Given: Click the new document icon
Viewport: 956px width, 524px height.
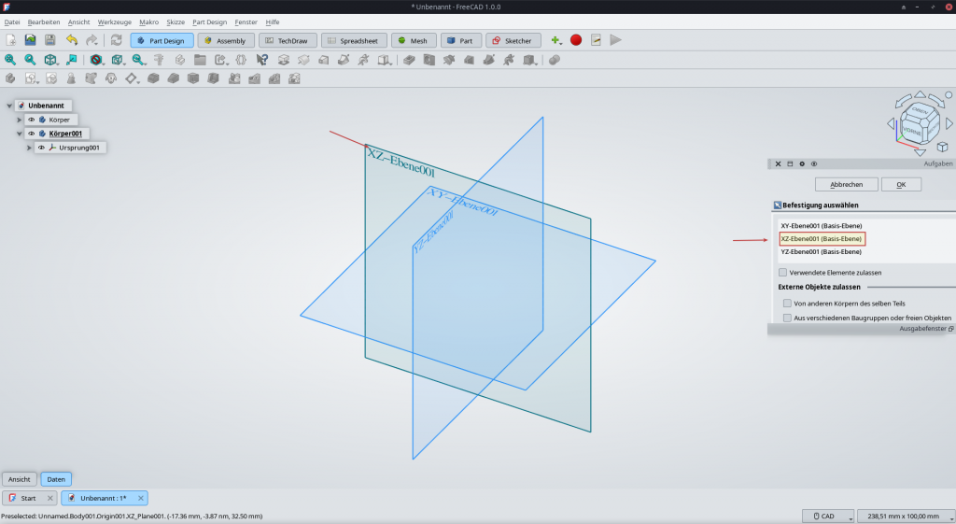Looking at the screenshot, I should point(11,40).
